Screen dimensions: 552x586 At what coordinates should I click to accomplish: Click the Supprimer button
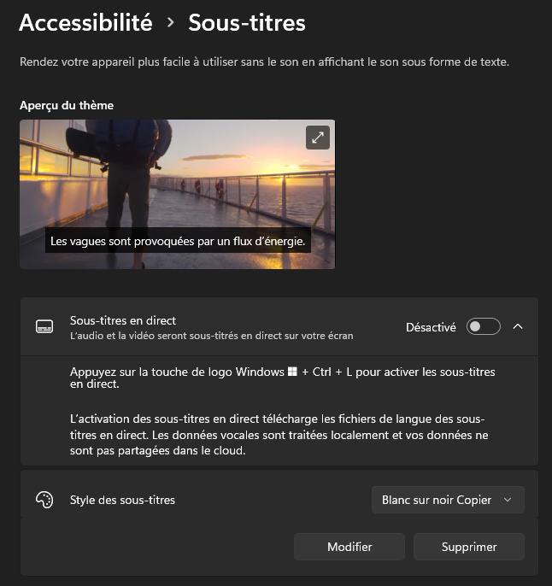click(469, 547)
